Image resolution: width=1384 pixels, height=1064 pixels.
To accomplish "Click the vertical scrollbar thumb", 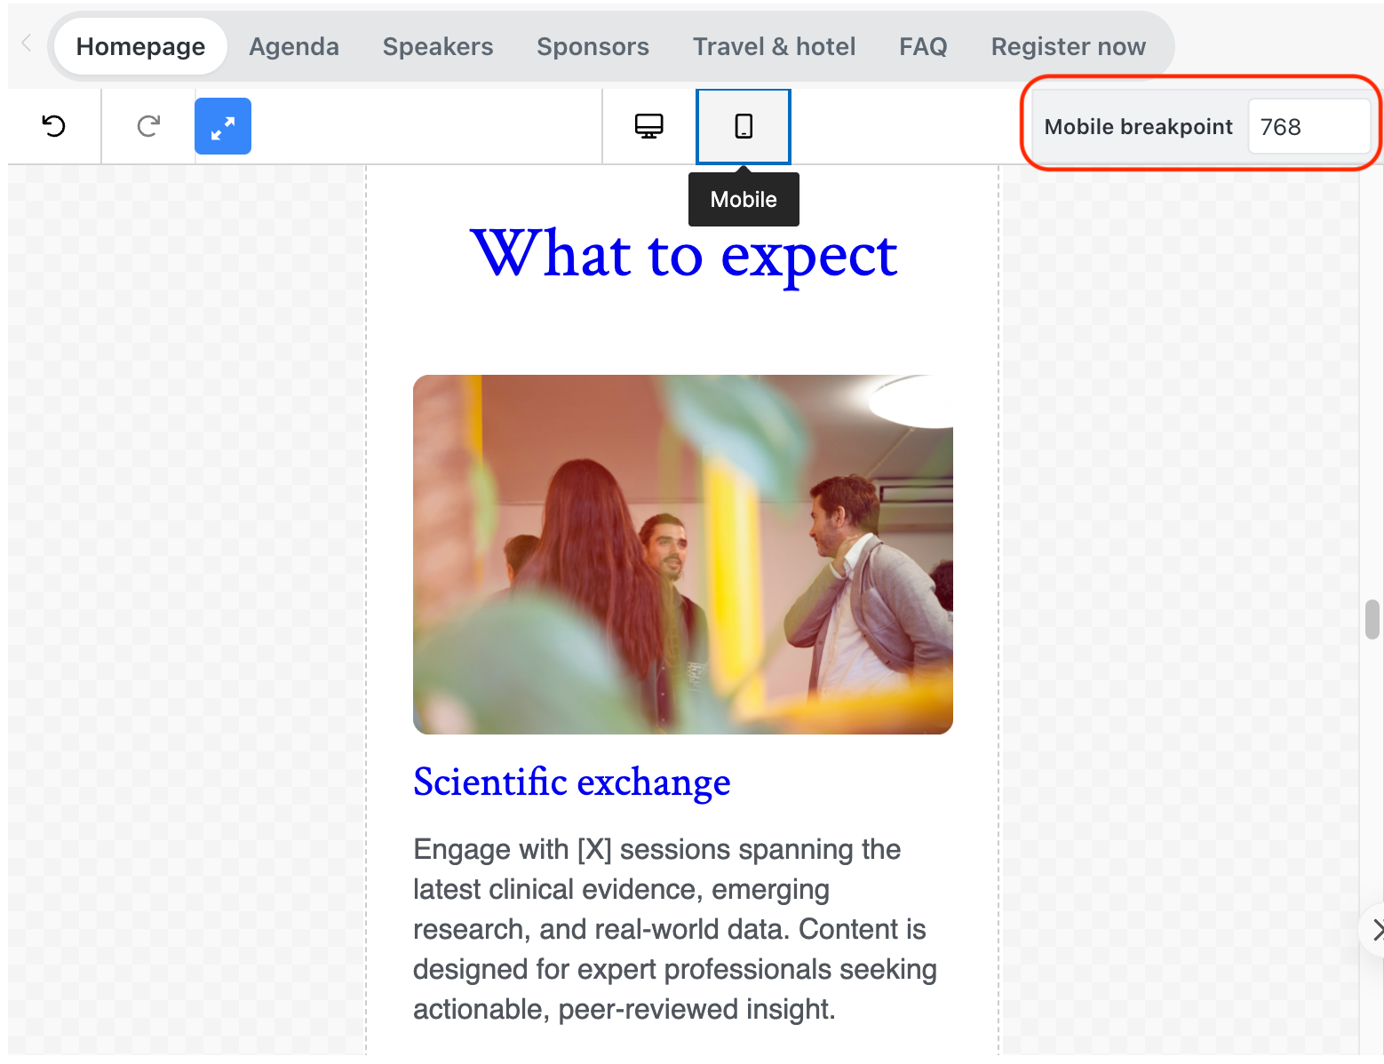I will pos(1372,619).
